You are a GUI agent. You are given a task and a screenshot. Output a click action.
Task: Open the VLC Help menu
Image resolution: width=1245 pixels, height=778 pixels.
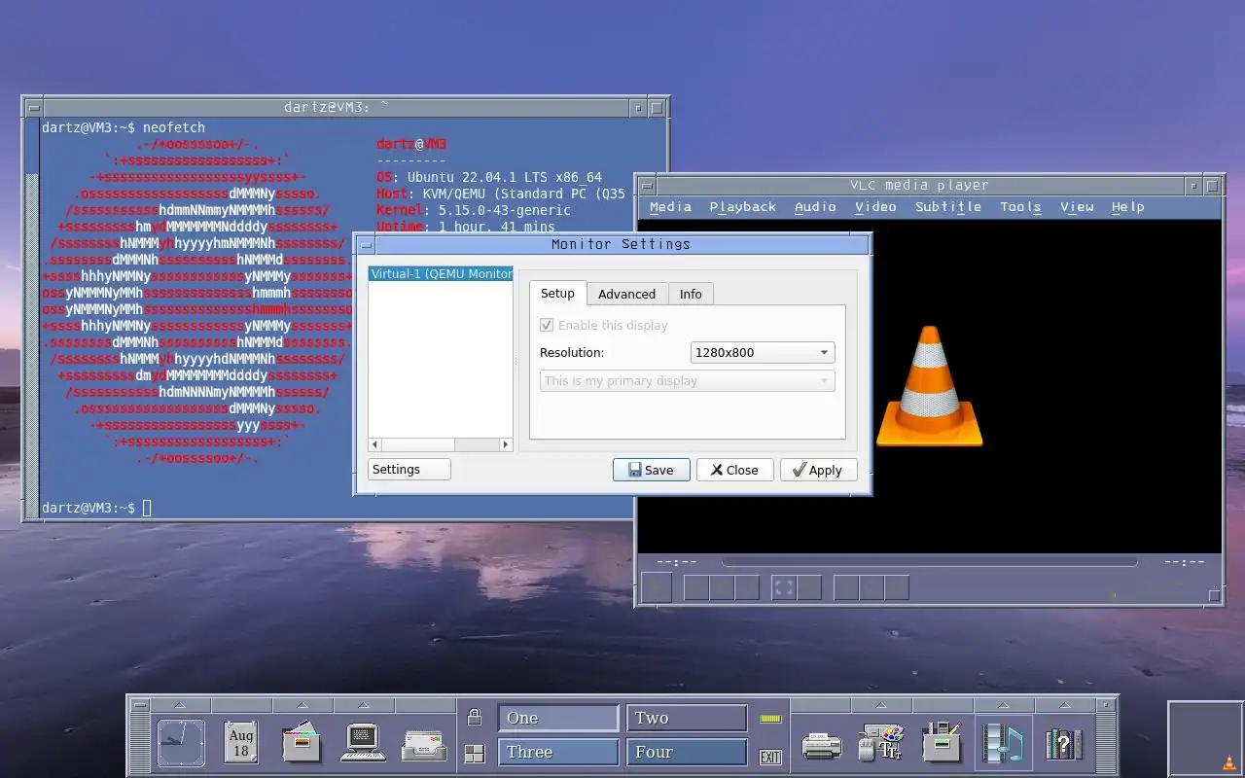pos(1128,206)
